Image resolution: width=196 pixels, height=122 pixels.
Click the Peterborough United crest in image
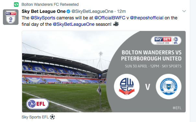(169, 86)
